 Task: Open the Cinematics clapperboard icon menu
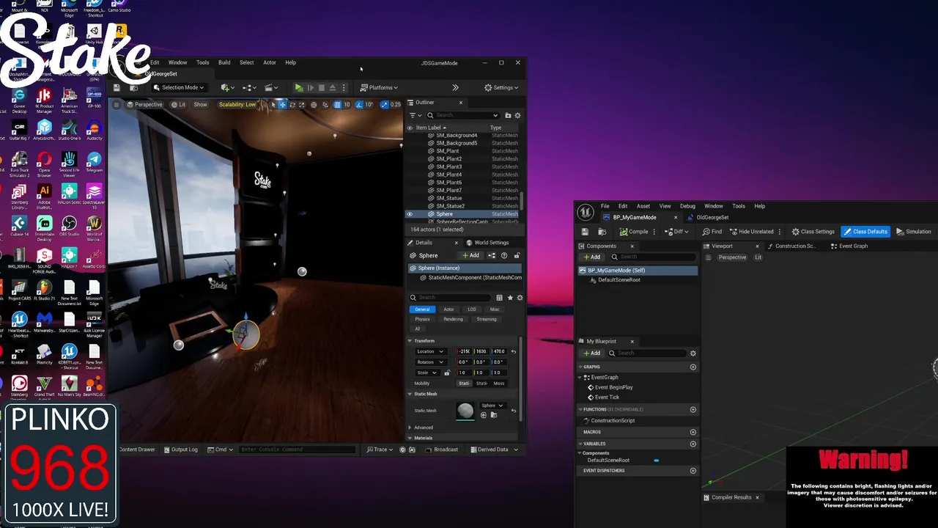pos(271,87)
